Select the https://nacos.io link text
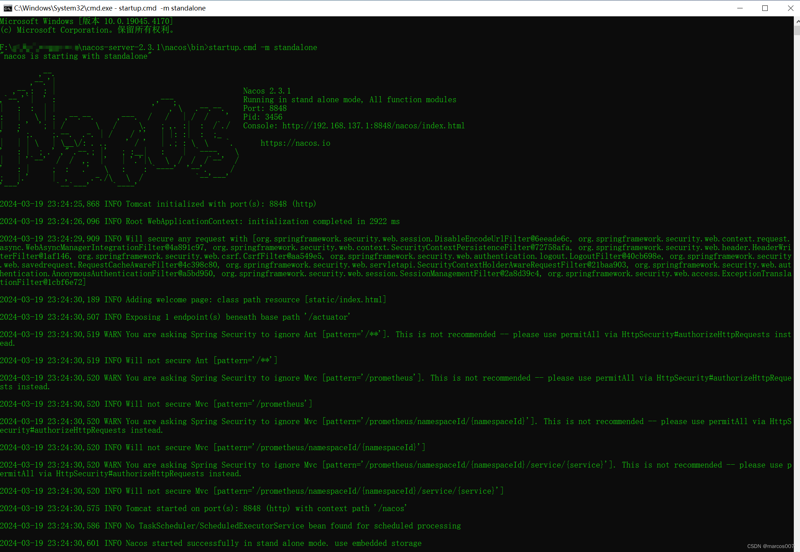This screenshot has height=552, width=800. 295,143
